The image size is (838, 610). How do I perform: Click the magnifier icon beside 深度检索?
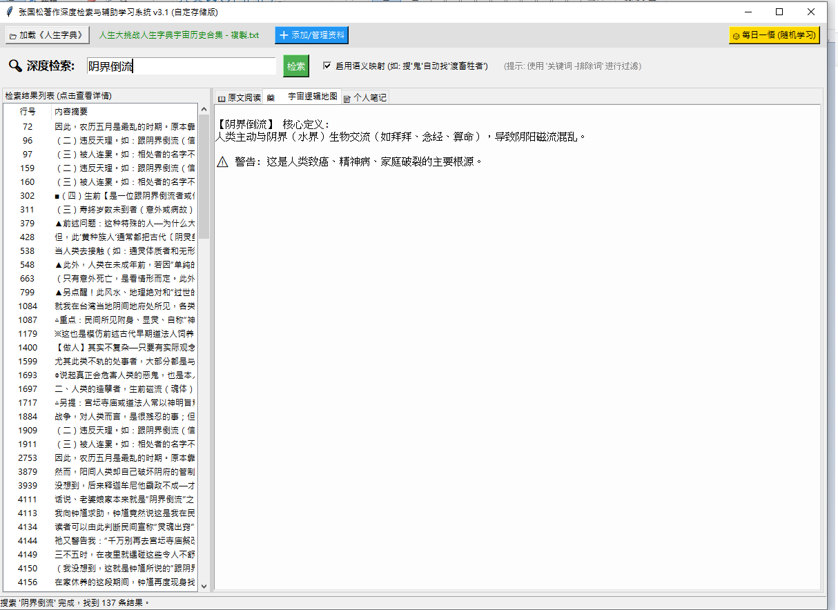14,66
